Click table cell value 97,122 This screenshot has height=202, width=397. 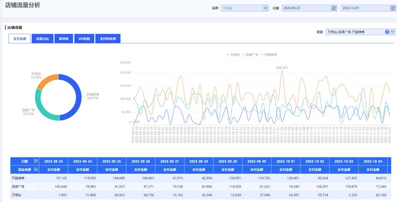pos(62,178)
